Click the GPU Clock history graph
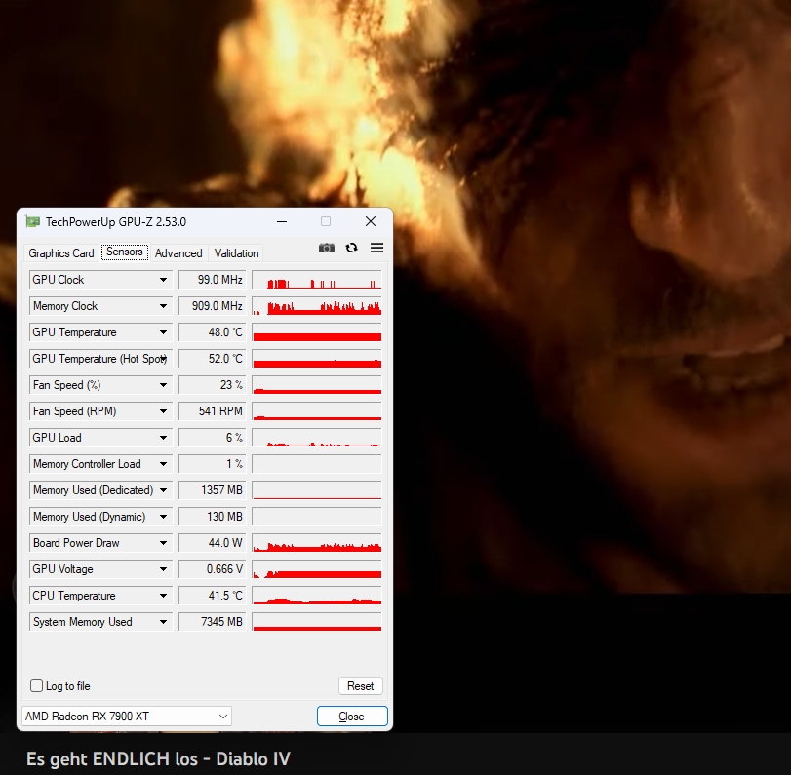 [x=317, y=280]
